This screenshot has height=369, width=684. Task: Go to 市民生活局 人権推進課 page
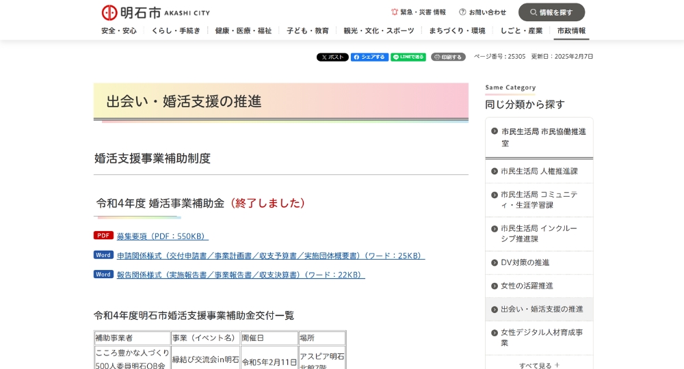tap(539, 172)
